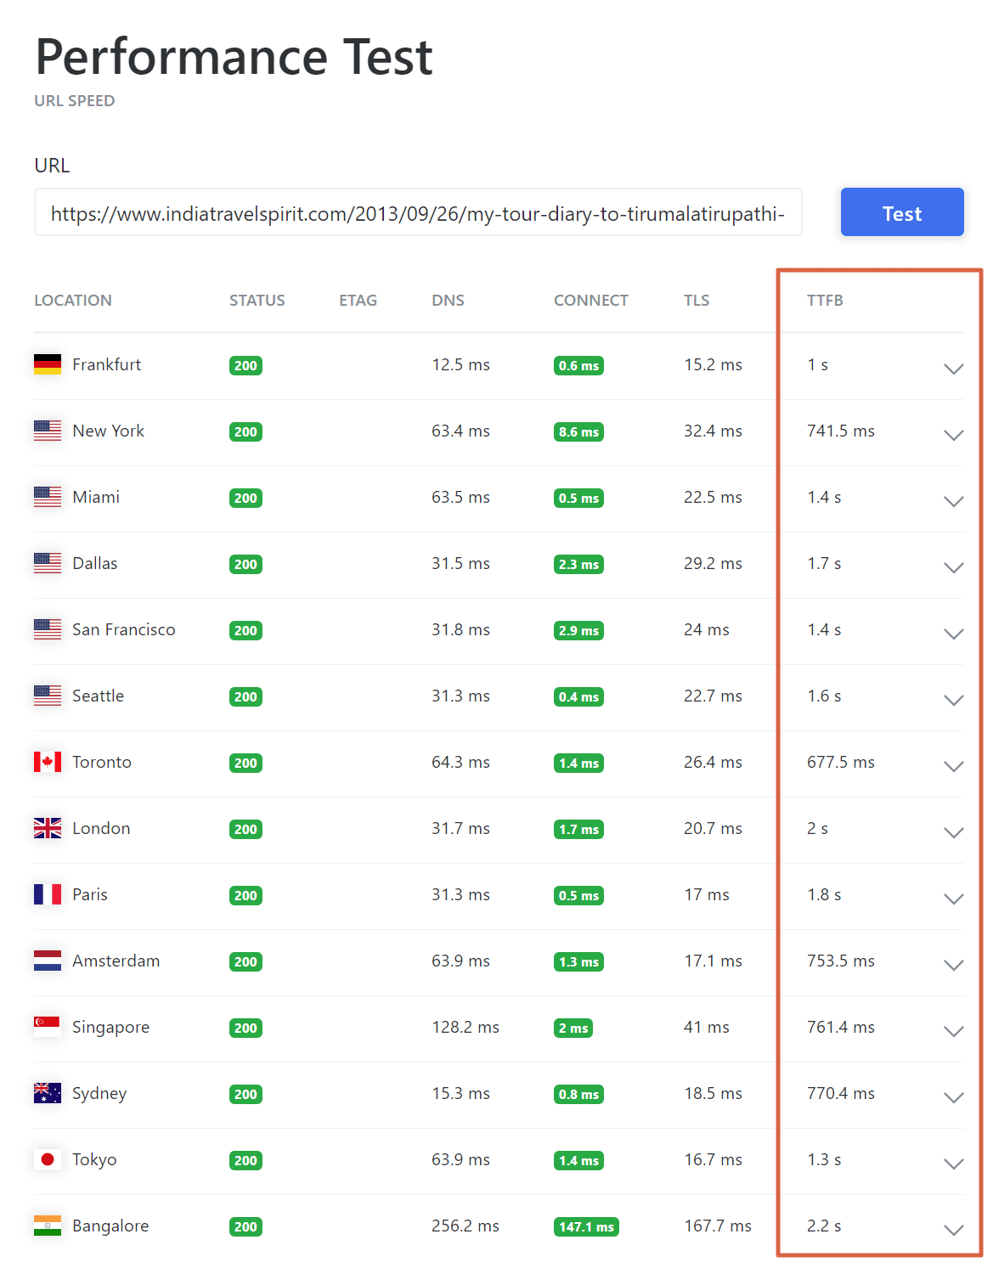
Task: Click the US flag next to Miami
Action: (x=48, y=497)
